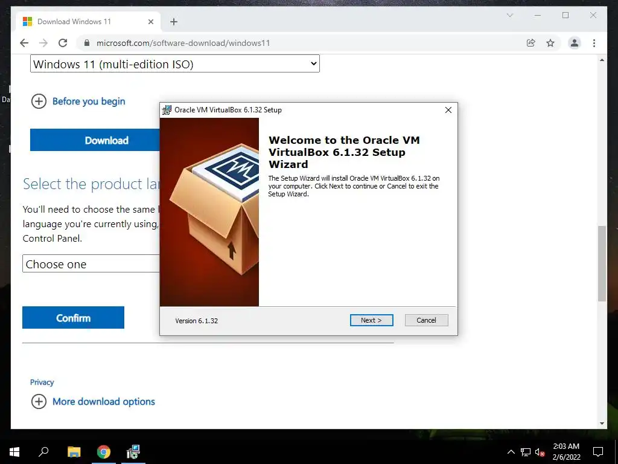This screenshot has width=618, height=464.
Task: Select the Download Windows 11 tab
Action: pyautogui.click(x=88, y=22)
